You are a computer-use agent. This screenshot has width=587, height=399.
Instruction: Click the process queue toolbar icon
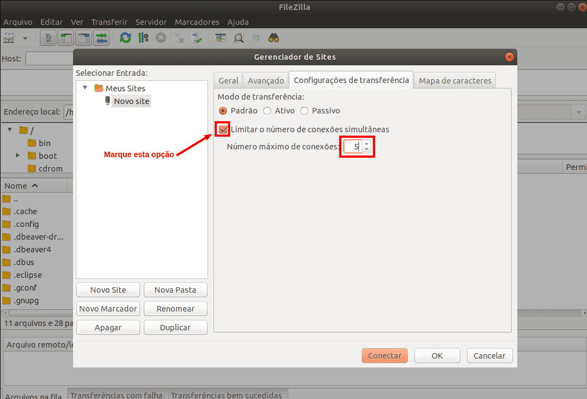click(x=143, y=38)
